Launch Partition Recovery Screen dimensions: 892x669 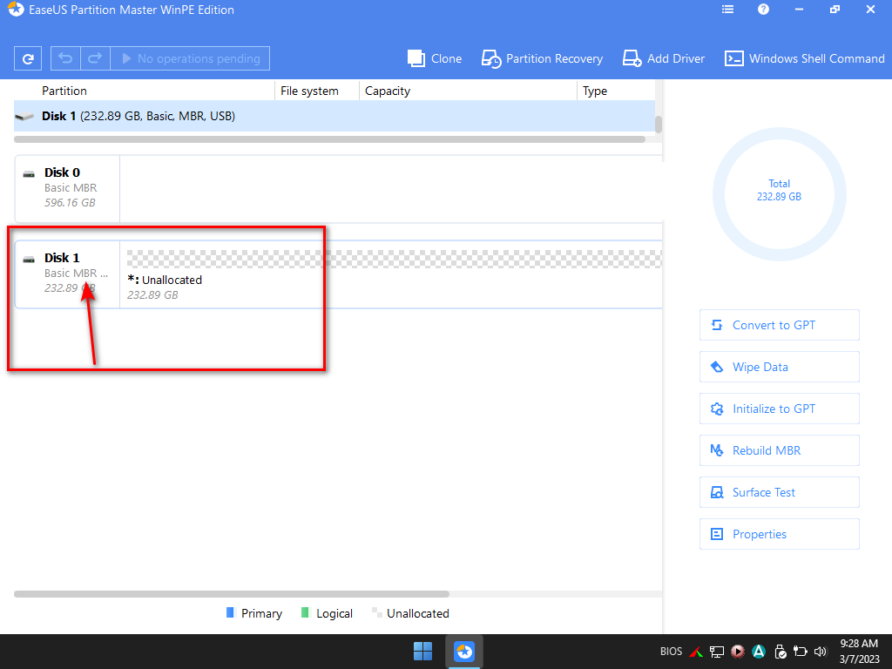(542, 58)
